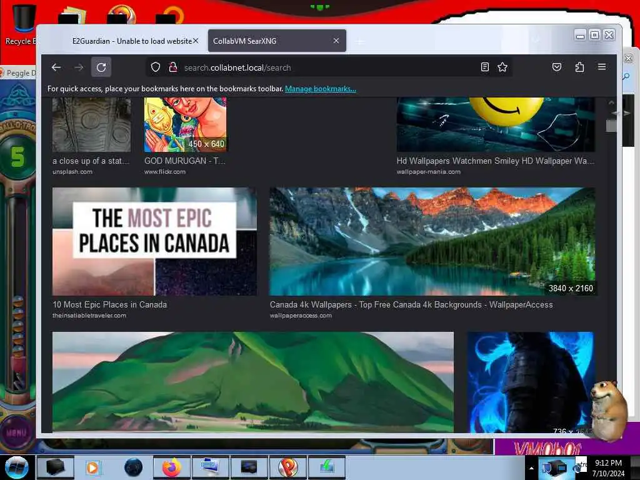Toggle reader view in the address bar

pos(484,67)
